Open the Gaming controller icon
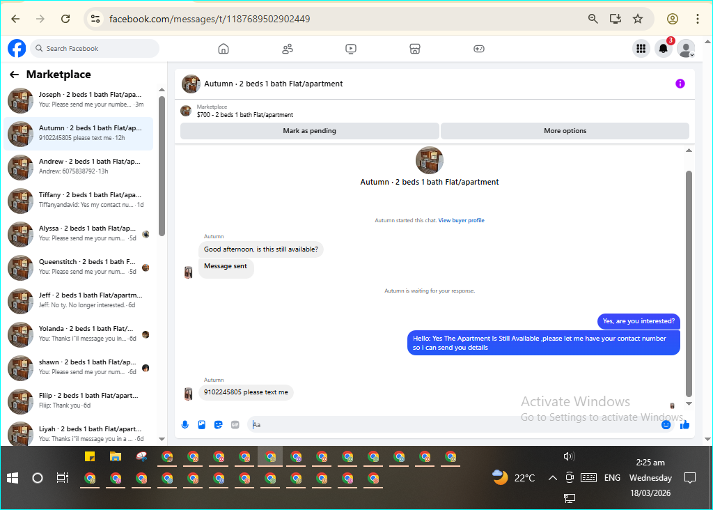The image size is (713, 510). 479,49
